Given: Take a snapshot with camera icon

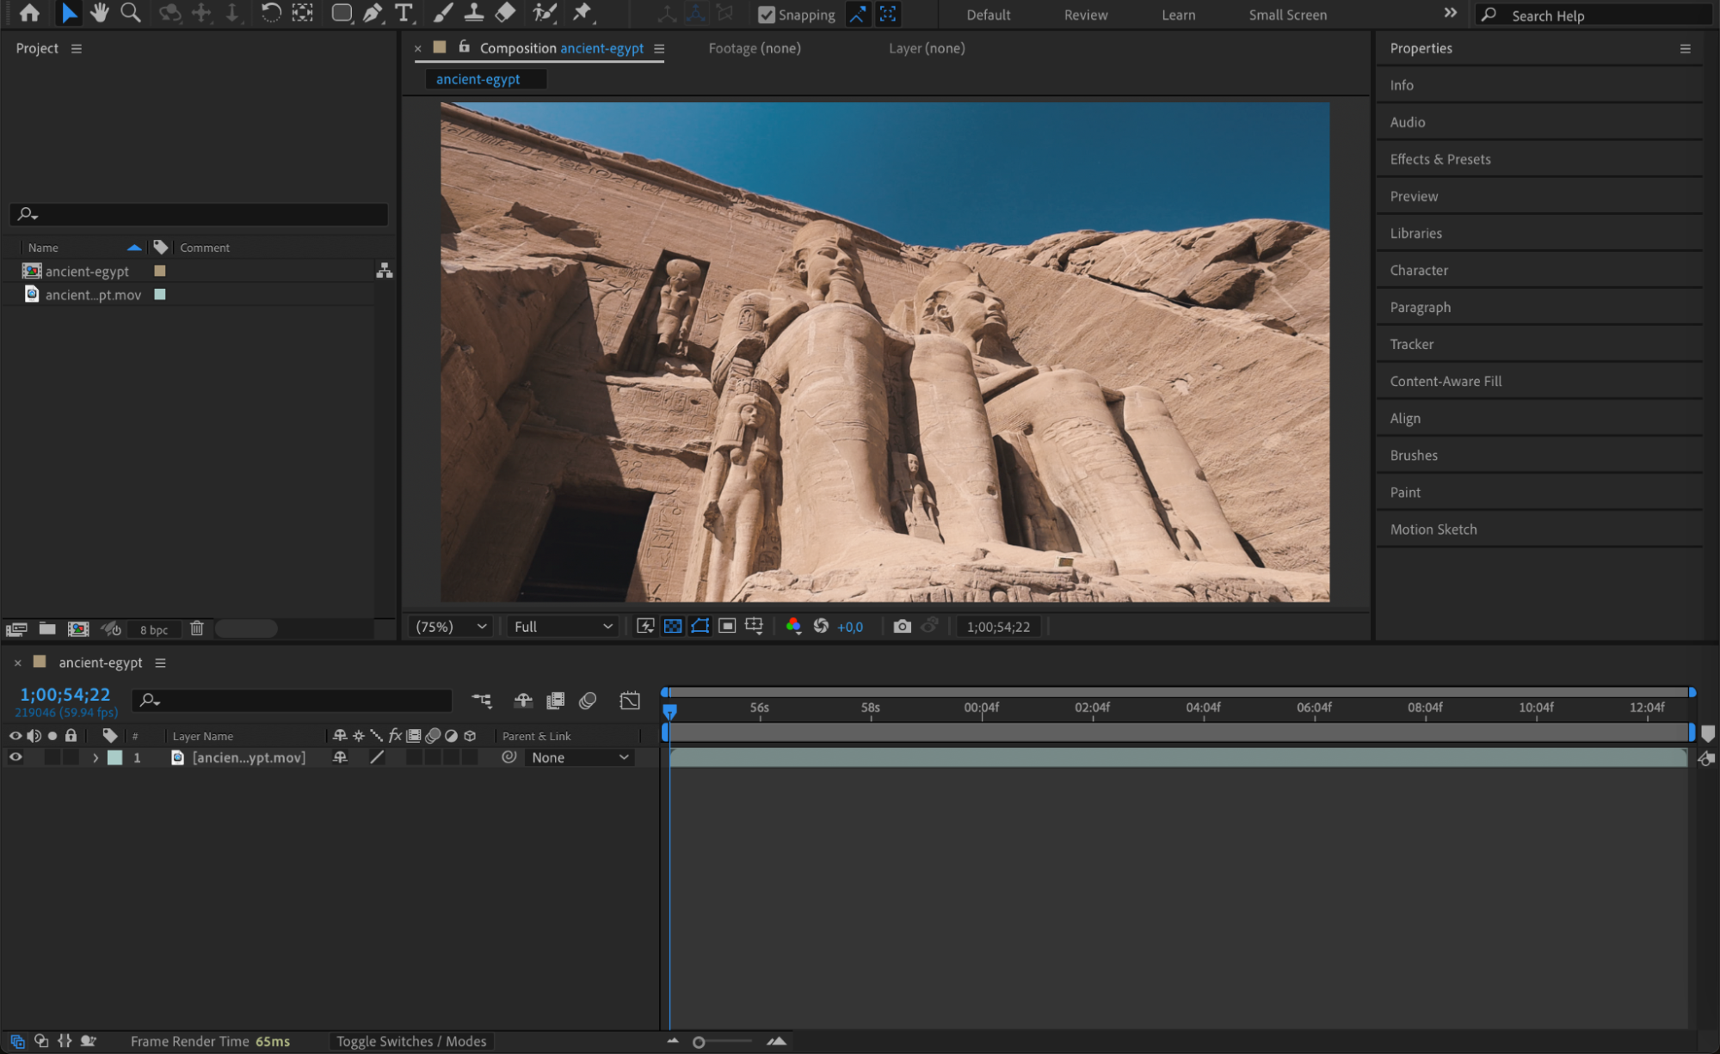Looking at the screenshot, I should 902,627.
